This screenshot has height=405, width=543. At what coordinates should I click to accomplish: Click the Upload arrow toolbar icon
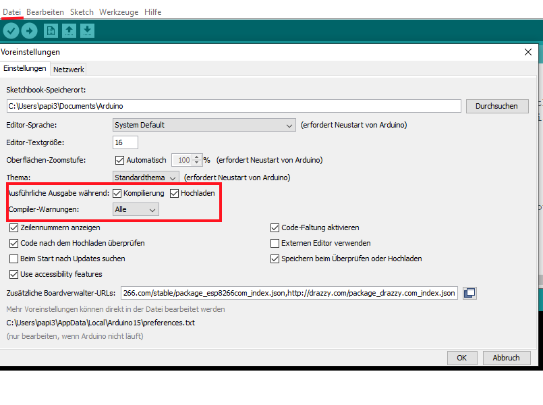pos(29,30)
